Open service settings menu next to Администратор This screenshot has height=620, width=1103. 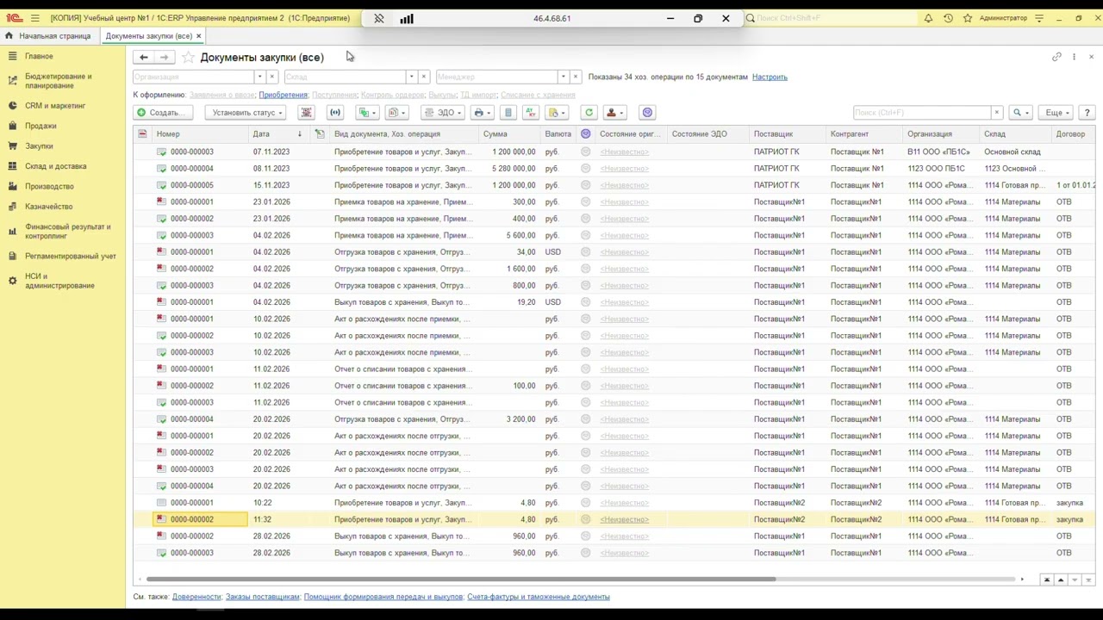[1039, 18]
